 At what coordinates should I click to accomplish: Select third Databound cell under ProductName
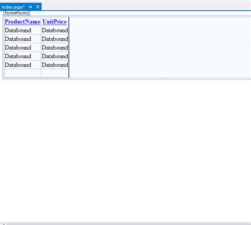23,48
